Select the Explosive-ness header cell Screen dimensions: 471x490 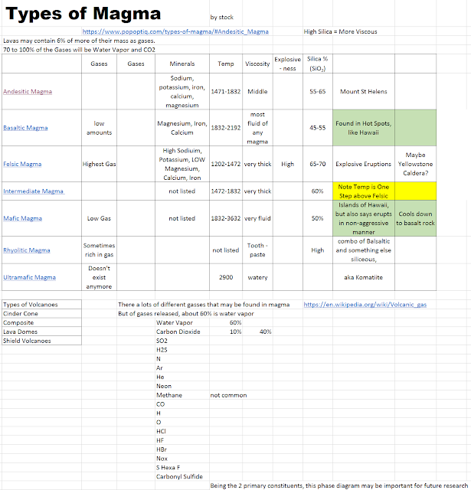tap(288, 64)
